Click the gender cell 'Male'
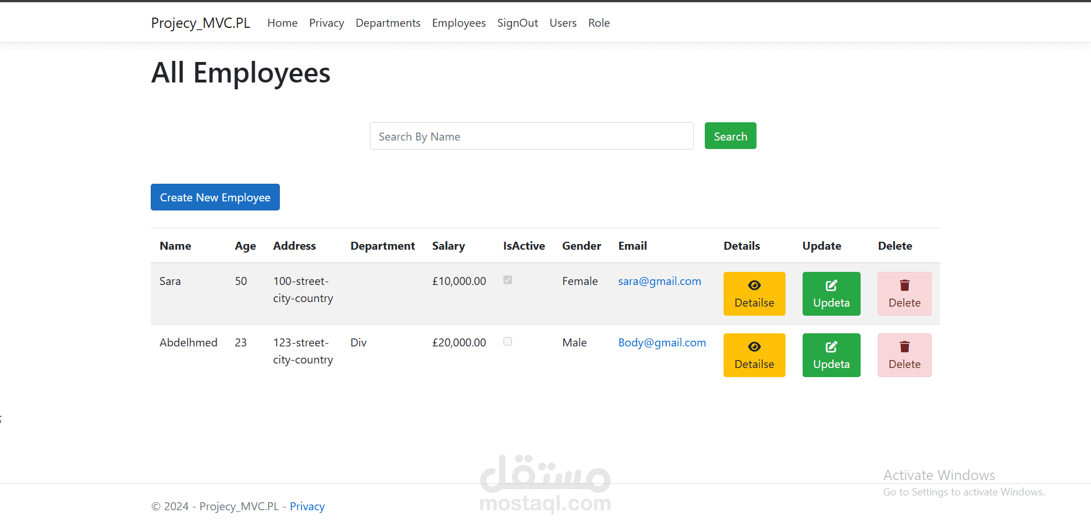This screenshot has height=525, width=1091. click(x=575, y=342)
